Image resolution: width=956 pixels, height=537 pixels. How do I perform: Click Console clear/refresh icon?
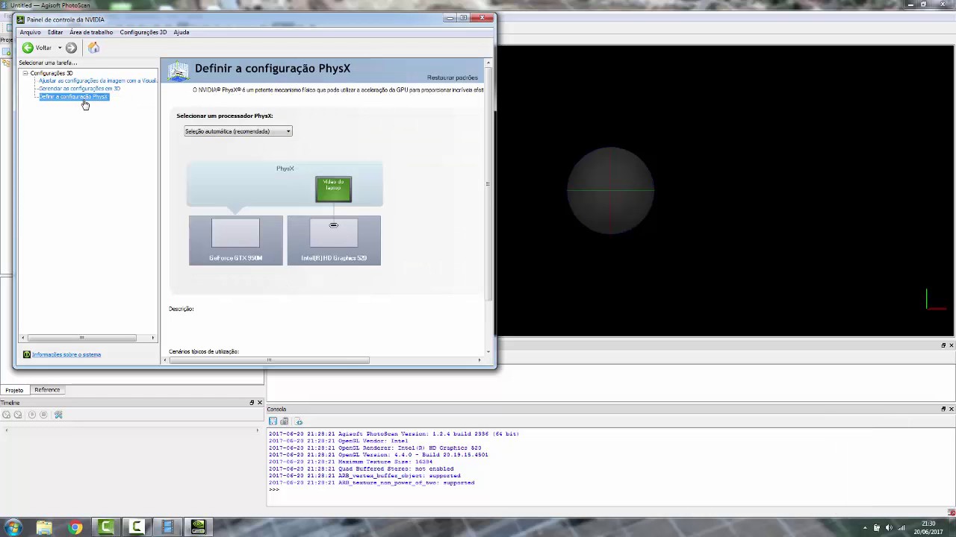tap(299, 421)
